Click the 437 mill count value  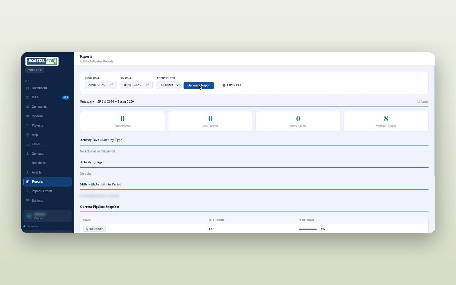pos(211,229)
